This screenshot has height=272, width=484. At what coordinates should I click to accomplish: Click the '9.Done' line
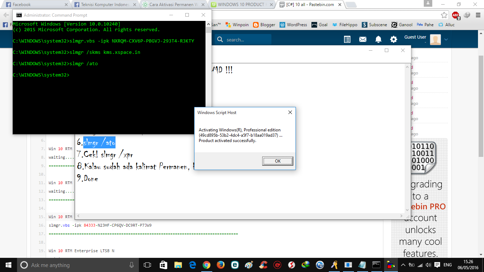[88, 178]
